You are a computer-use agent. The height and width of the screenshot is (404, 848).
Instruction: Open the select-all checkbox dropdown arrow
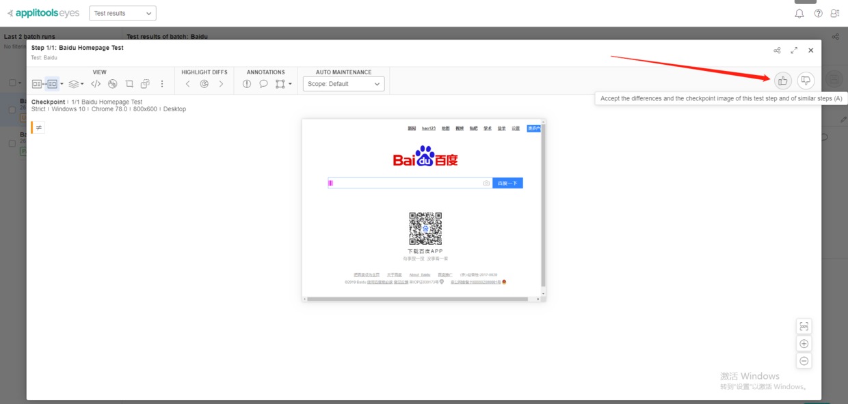click(x=20, y=83)
